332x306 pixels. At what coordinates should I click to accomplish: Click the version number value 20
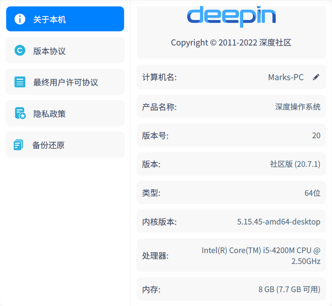point(316,136)
